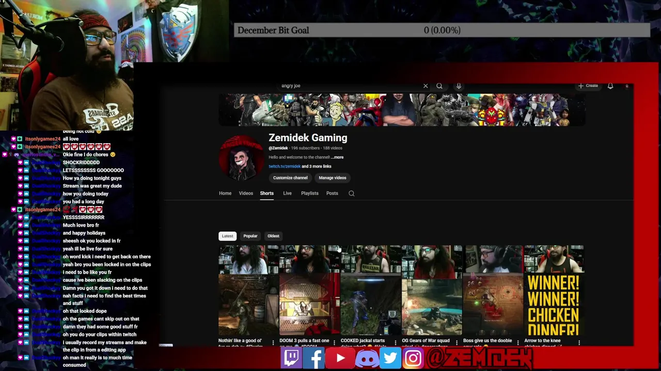This screenshot has height=371, width=661.
Task: Select the Shorts tab
Action: coord(266,193)
